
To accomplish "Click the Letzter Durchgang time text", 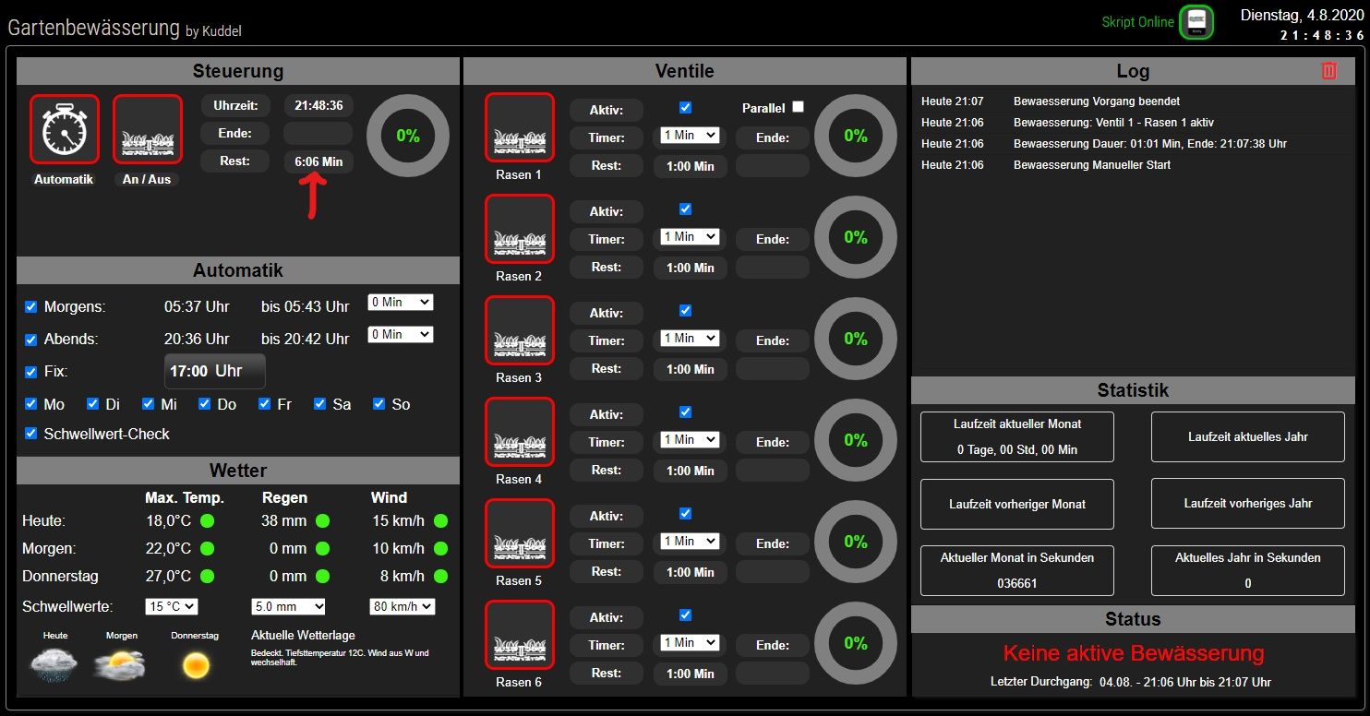I will coord(1185,683).
